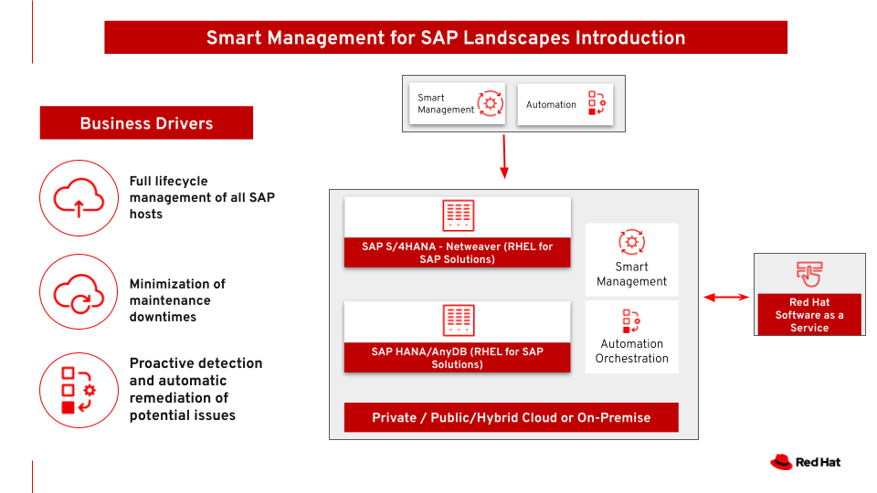Image resolution: width=877 pixels, height=493 pixels.
Task: Select the Smart Management for SAP Landscapes title
Action: click(446, 37)
